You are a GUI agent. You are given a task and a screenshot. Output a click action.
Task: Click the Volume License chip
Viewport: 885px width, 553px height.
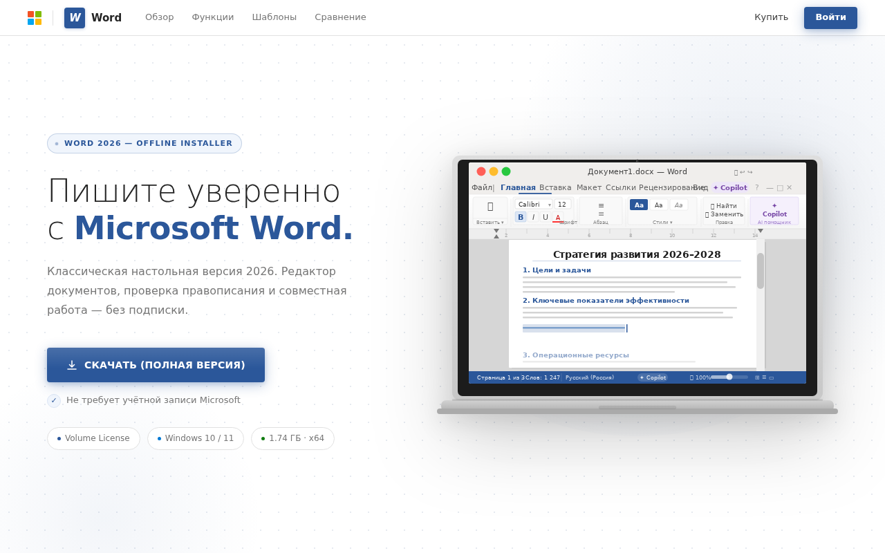[93, 438]
